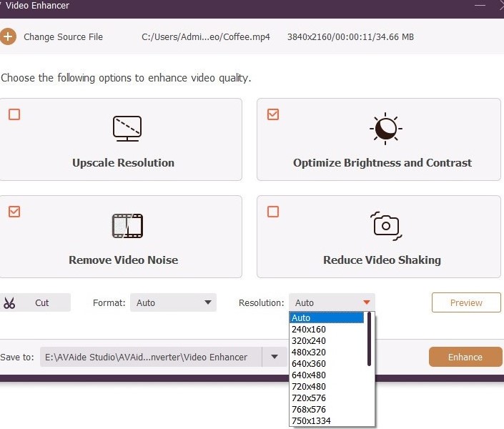Uncheck Optimize Brightness and Contrast checkbox

pyautogui.click(x=272, y=114)
